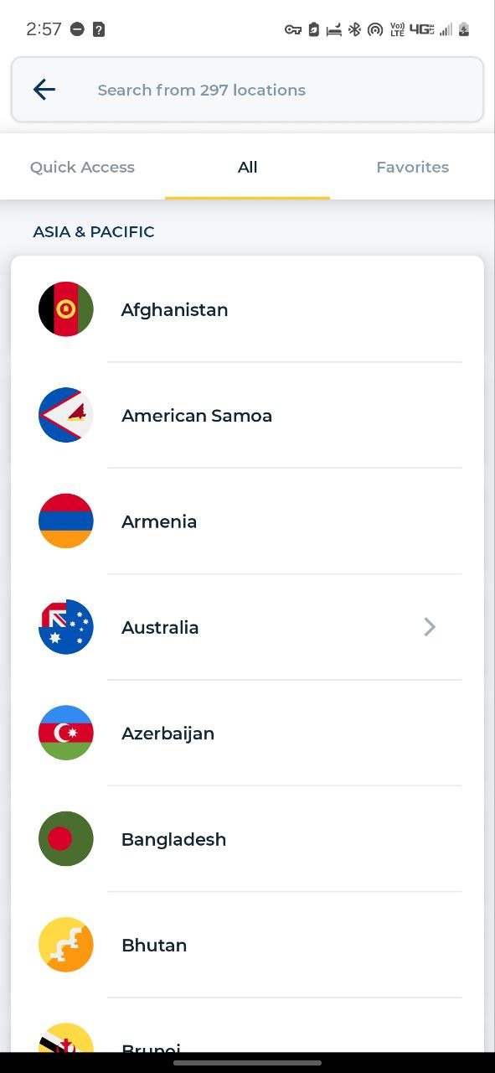Select the Afghanistan flag icon

(x=66, y=309)
